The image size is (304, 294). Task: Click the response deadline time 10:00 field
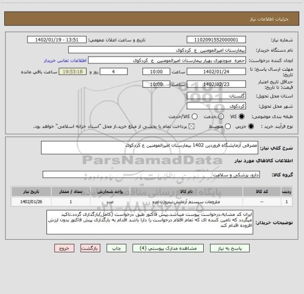point(156,72)
